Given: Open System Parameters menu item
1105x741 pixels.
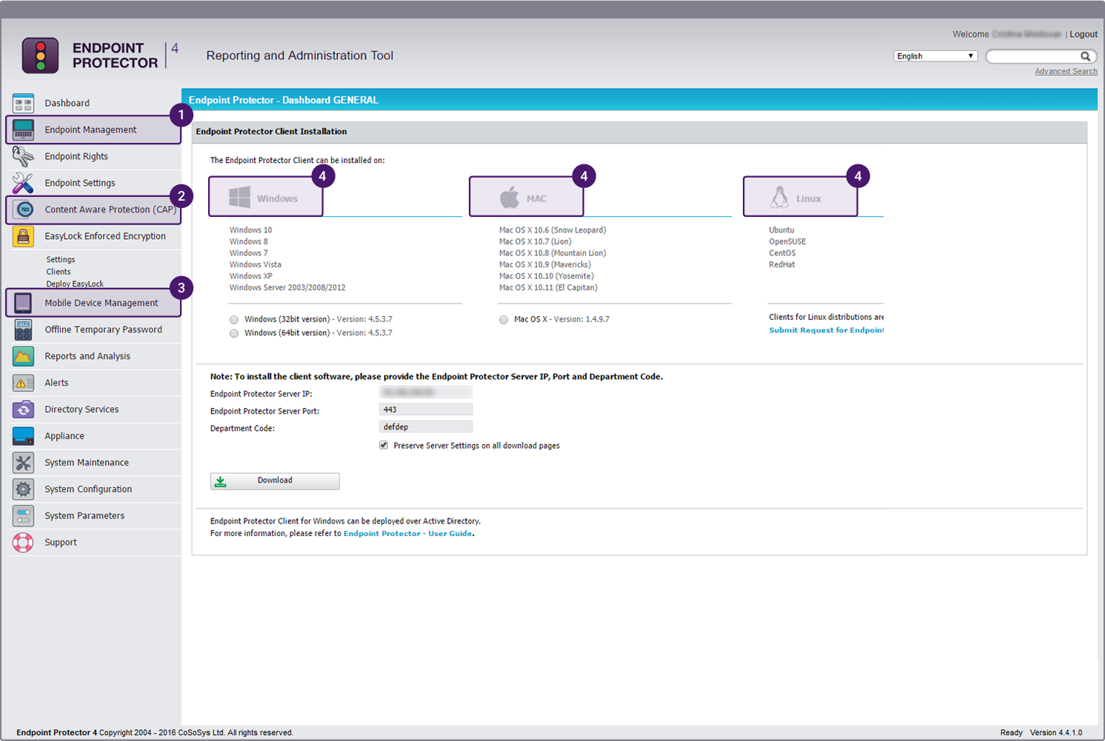Looking at the screenshot, I should coord(84,516).
